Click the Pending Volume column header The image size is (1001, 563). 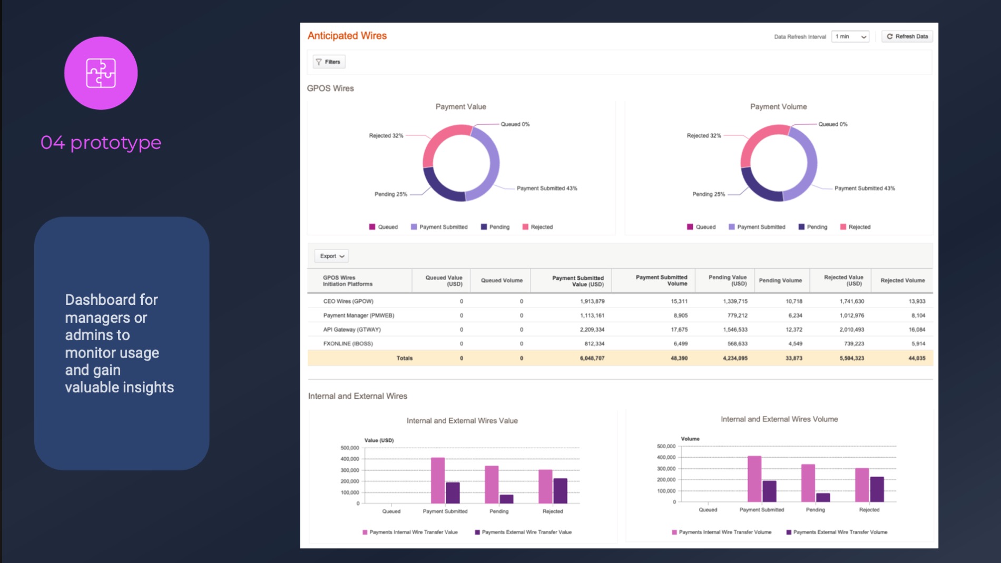coord(780,281)
